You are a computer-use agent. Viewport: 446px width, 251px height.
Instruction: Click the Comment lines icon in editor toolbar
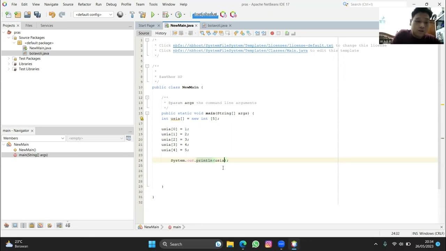(x=287, y=33)
